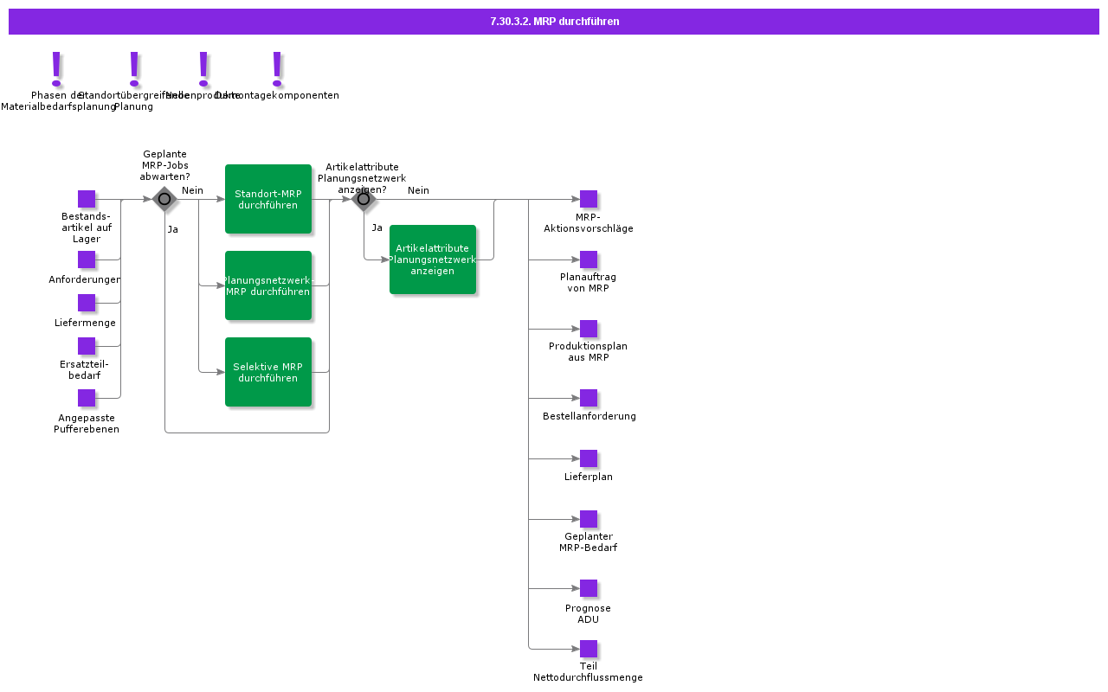Image resolution: width=1108 pixels, height=692 pixels.
Task: Click the Artikelattribute Planungsnetzwerk anzeigen gateway diamond
Action: coord(364,199)
